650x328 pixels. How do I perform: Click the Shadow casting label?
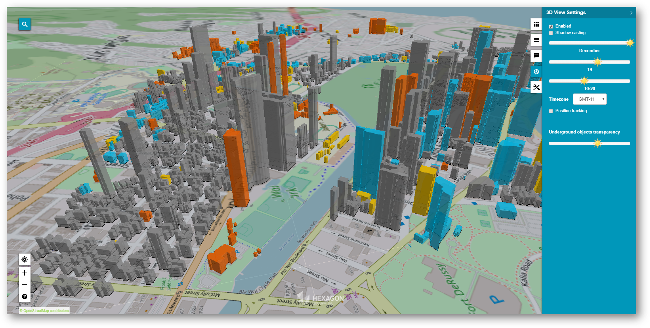click(570, 32)
